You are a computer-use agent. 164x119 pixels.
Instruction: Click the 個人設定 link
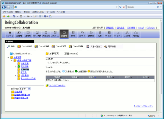pyautogui.click(x=120, y=28)
